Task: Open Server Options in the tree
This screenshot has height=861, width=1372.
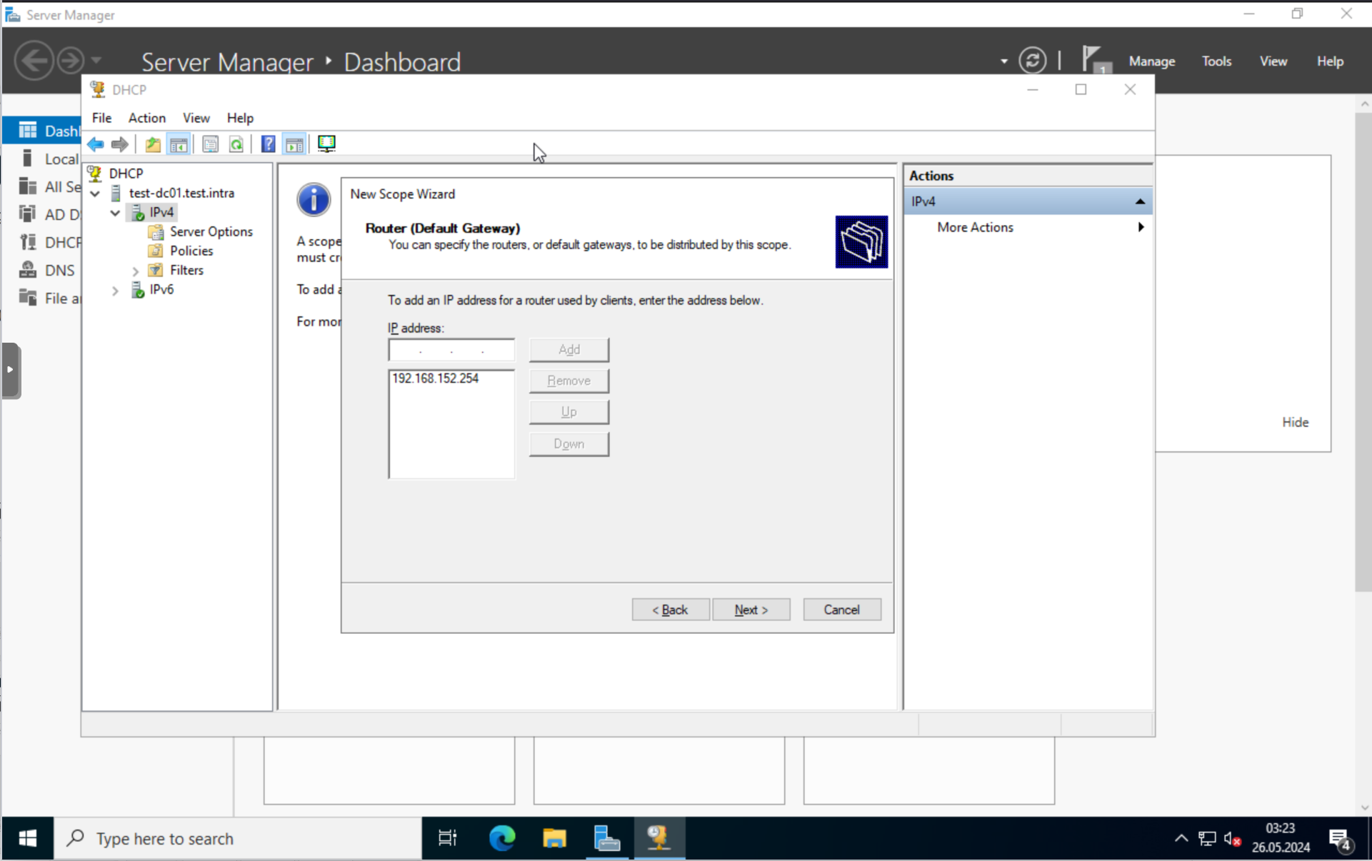Action: 211,231
